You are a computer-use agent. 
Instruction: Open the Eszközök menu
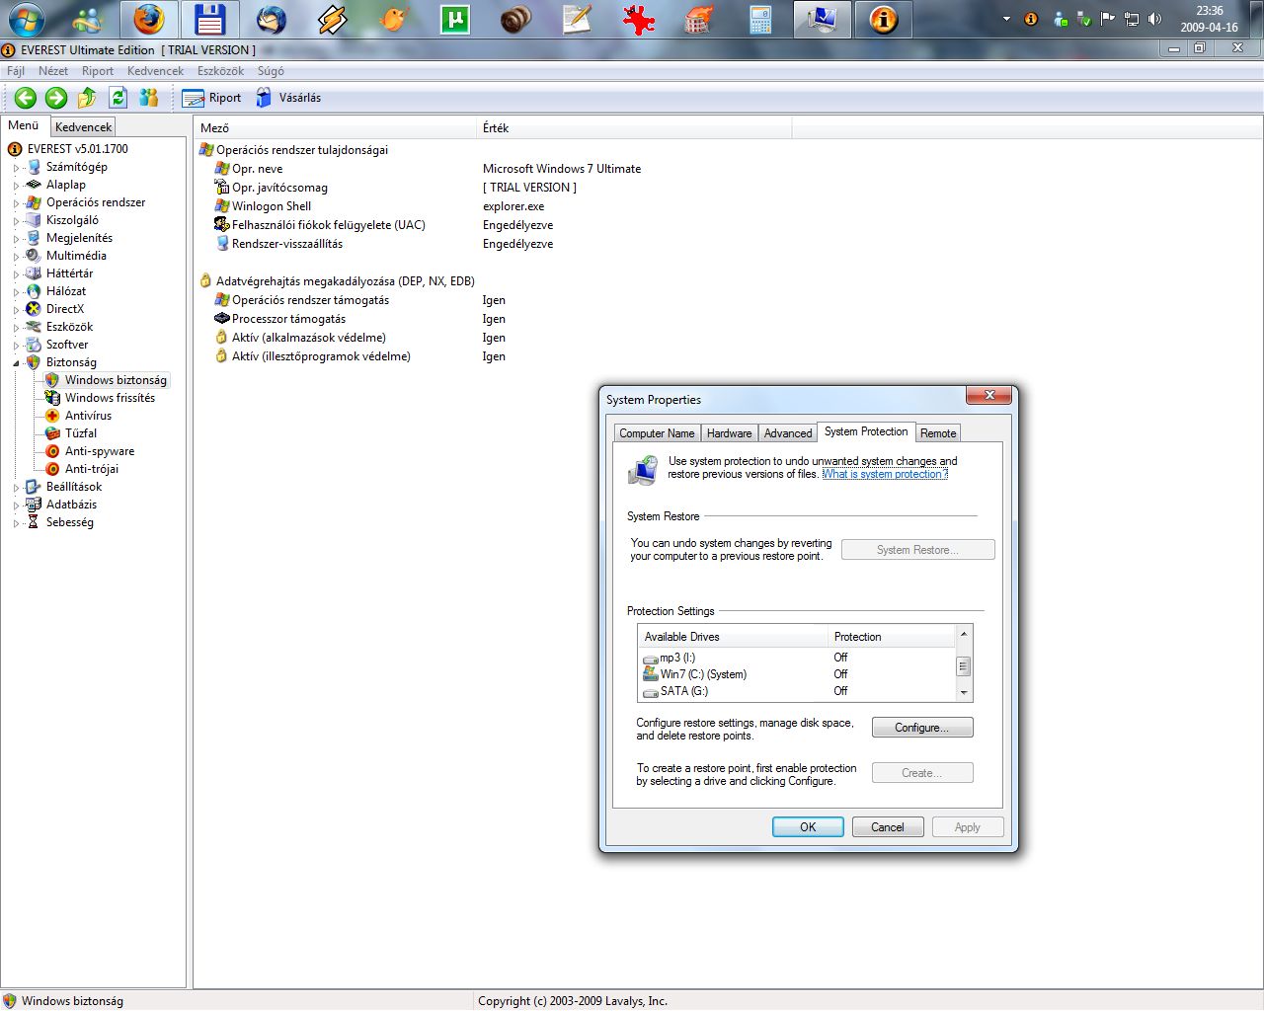pyautogui.click(x=220, y=71)
